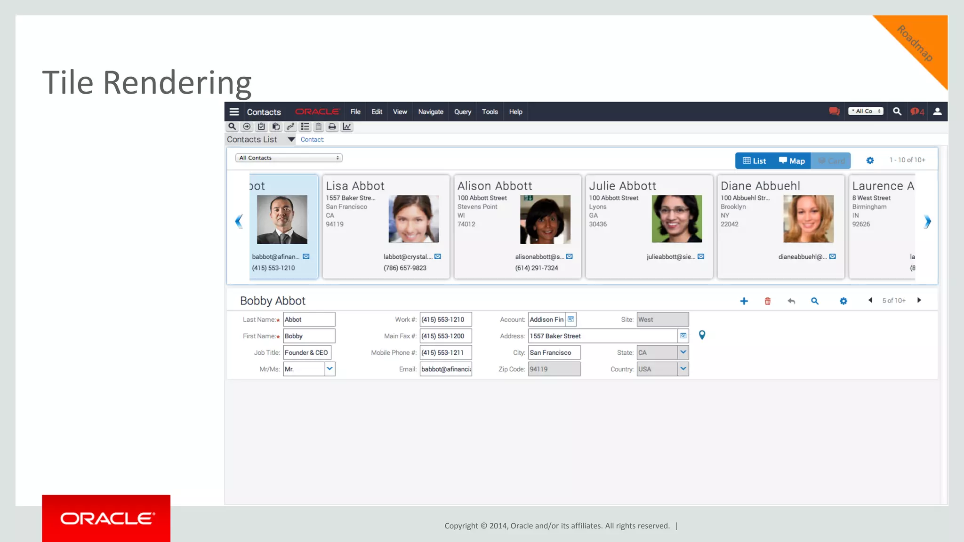
Task: Go to previous record arrow
Action: 870,300
